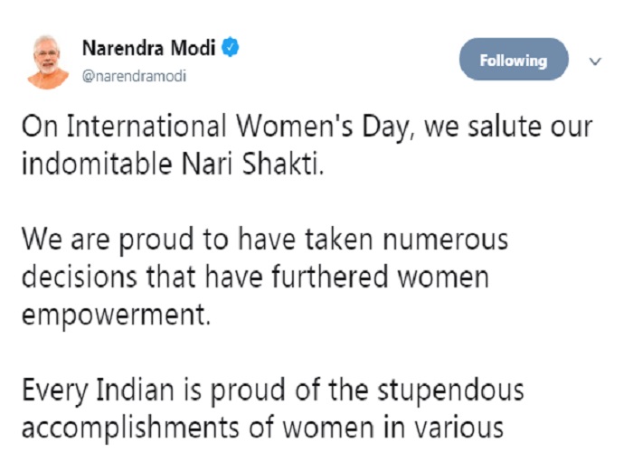Screen dimensions: 633x452
Task: Click the line "We are proud to have taken numerous"
Action: (x=265, y=240)
